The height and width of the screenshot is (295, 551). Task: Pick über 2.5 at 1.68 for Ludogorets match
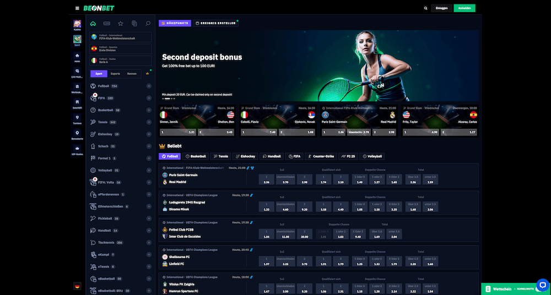click(x=413, y=207)
